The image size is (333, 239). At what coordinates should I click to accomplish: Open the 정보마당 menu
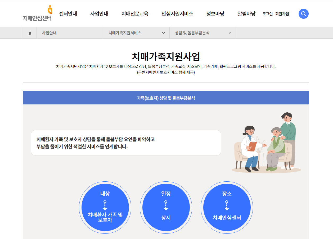click(215, 14)
